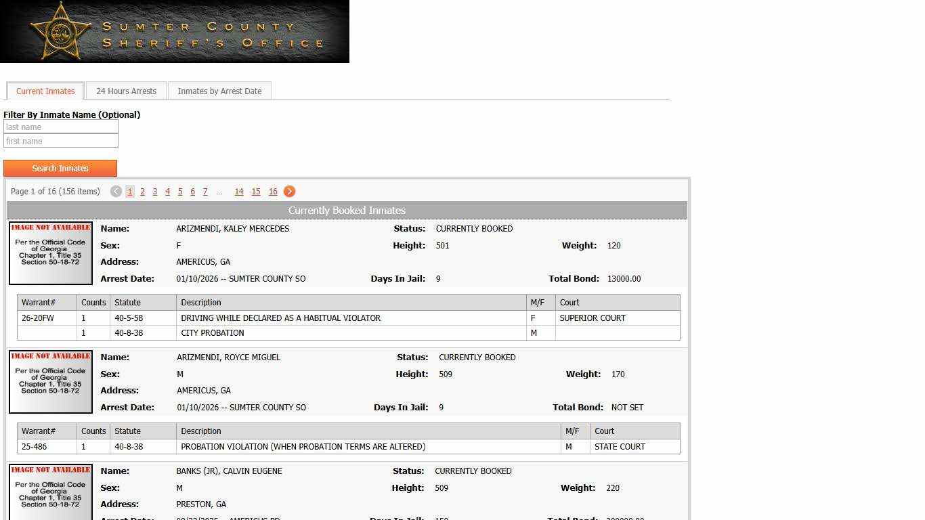The height and width of the screenshot is (520, 925).
Task: Go to last page 16
Action: pos(273,192)
